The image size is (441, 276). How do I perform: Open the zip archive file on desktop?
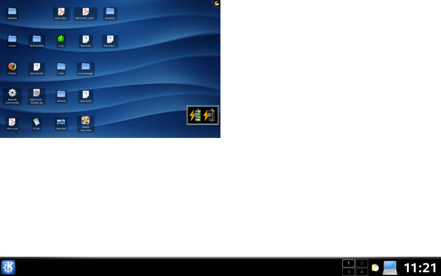36,96
